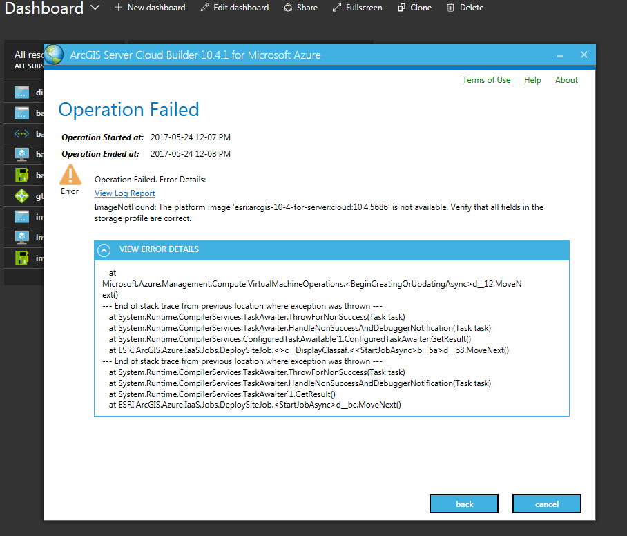Clone the dashboard
Viewport: 627px width, 536px height.
tap(415, 8)
